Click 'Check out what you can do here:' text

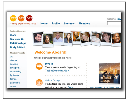coord(53,58)
